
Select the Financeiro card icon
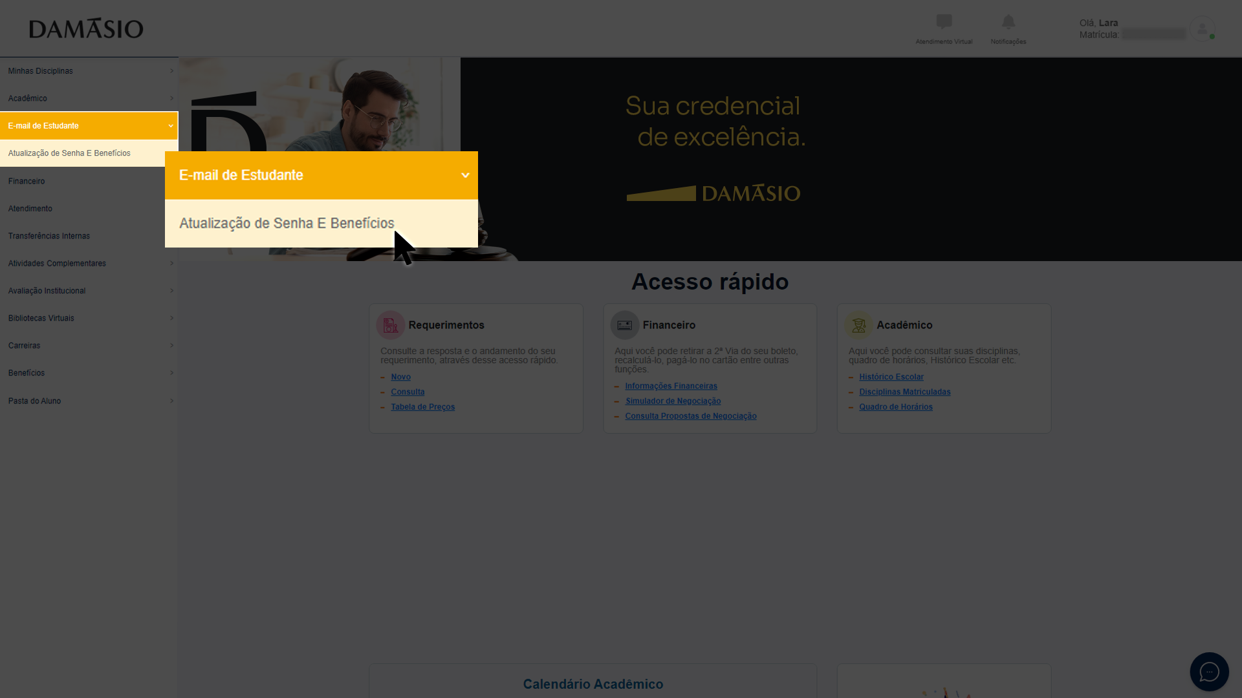625,325
